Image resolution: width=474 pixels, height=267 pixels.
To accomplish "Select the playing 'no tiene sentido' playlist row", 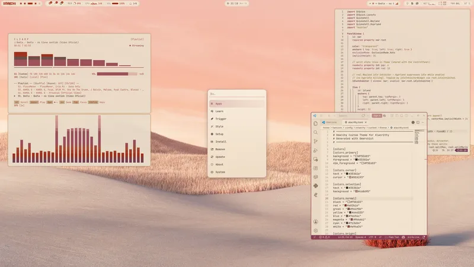I will [x=50, y=96].
